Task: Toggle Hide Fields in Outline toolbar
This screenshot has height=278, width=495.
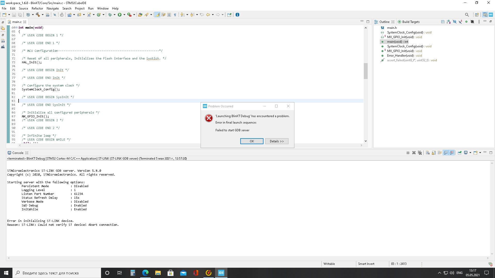Action: [x=455, y=22]
